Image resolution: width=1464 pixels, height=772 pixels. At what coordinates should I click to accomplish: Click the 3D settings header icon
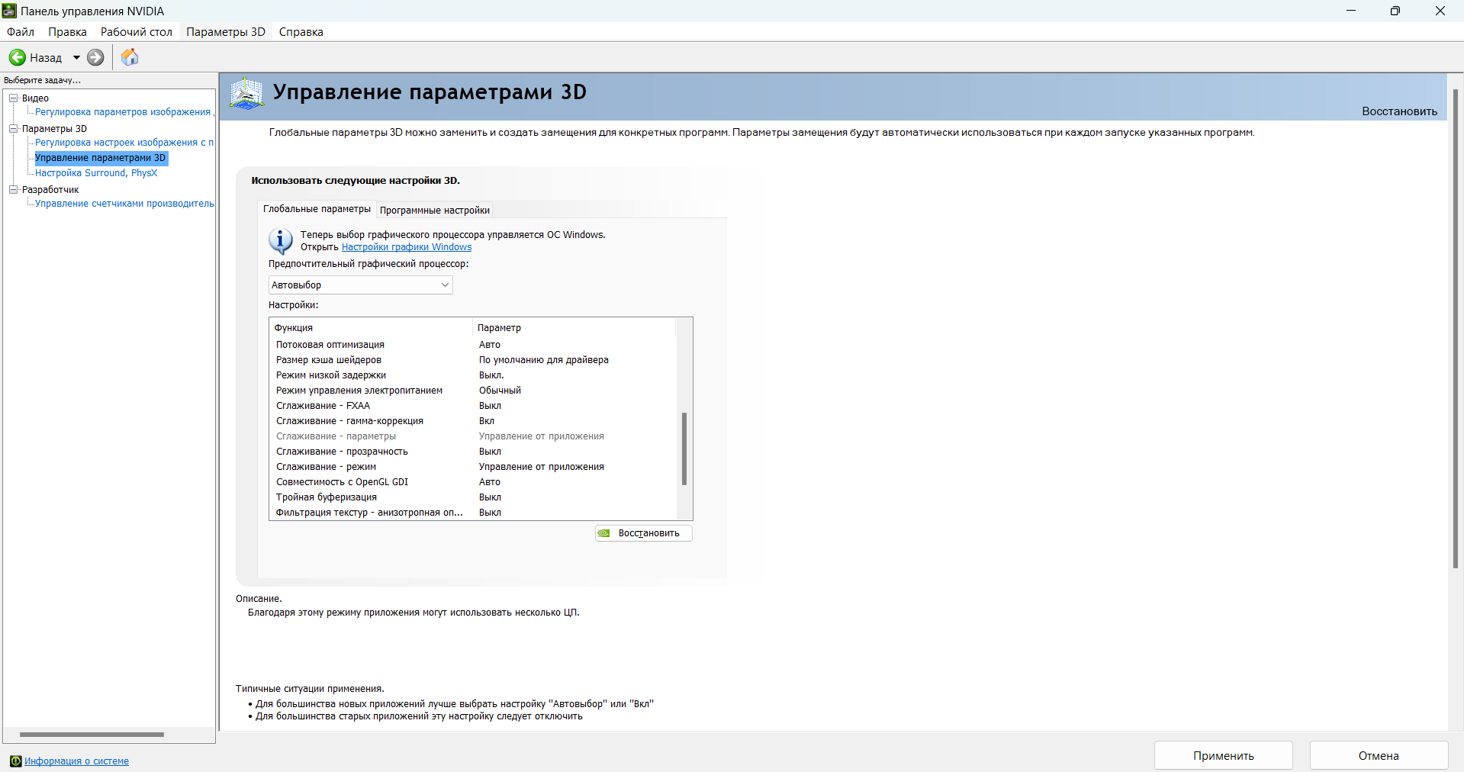[x=247, y=94]
